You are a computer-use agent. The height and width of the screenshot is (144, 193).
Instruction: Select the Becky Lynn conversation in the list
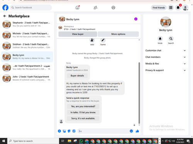tap(27, 57)
